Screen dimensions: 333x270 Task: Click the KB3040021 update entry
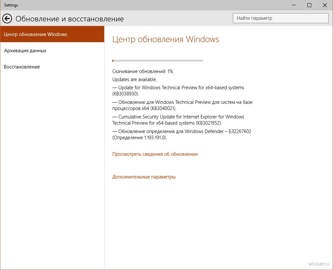click(182, 105)
